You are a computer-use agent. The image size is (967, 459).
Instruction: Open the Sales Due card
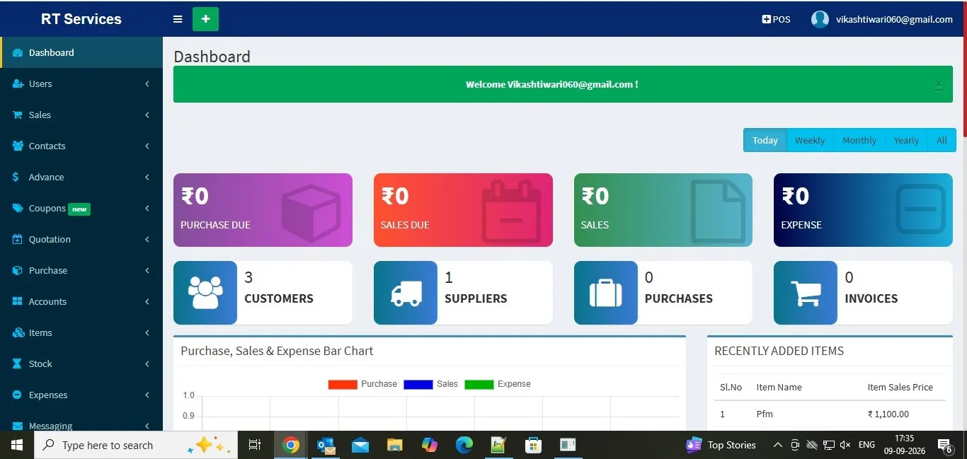click(463, 210)
